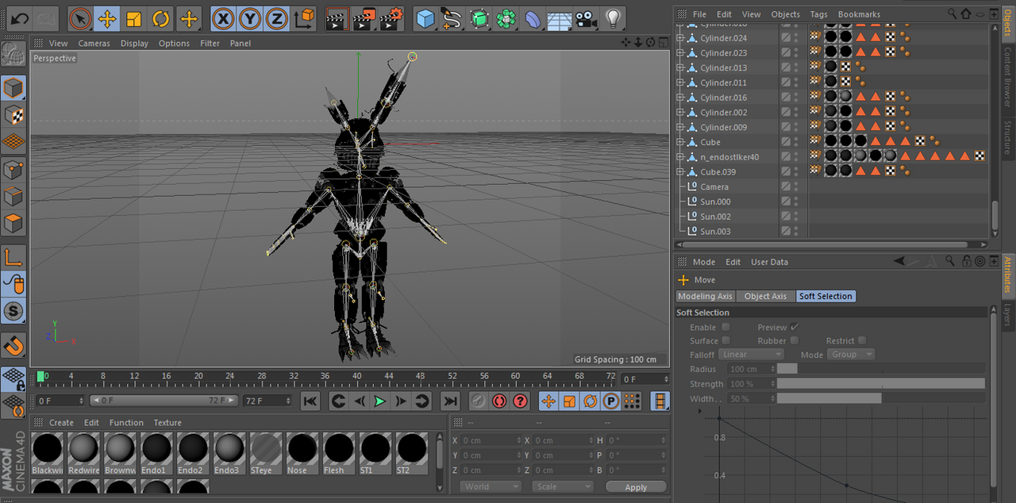Untick the Preview checkbox
This screenshot has height=503, width=1016.
[795, 327]
